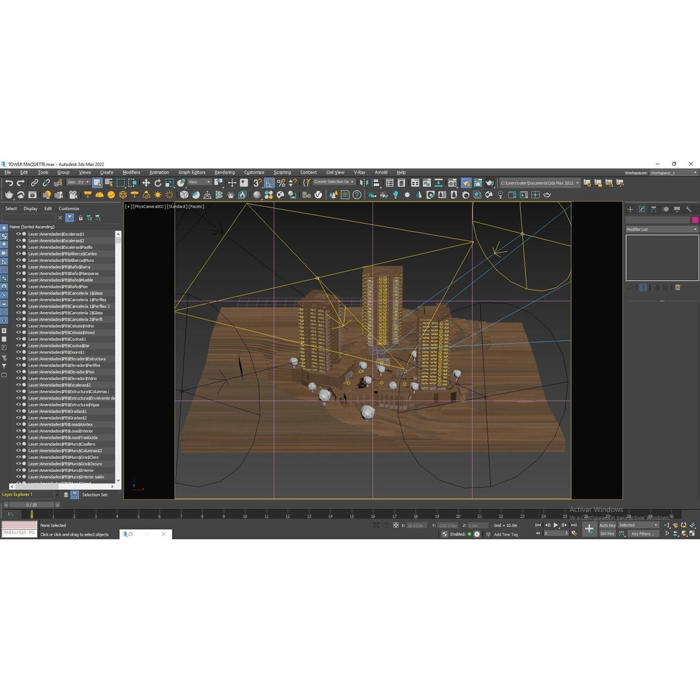Select the Select and Link tool

pos(34,183)
